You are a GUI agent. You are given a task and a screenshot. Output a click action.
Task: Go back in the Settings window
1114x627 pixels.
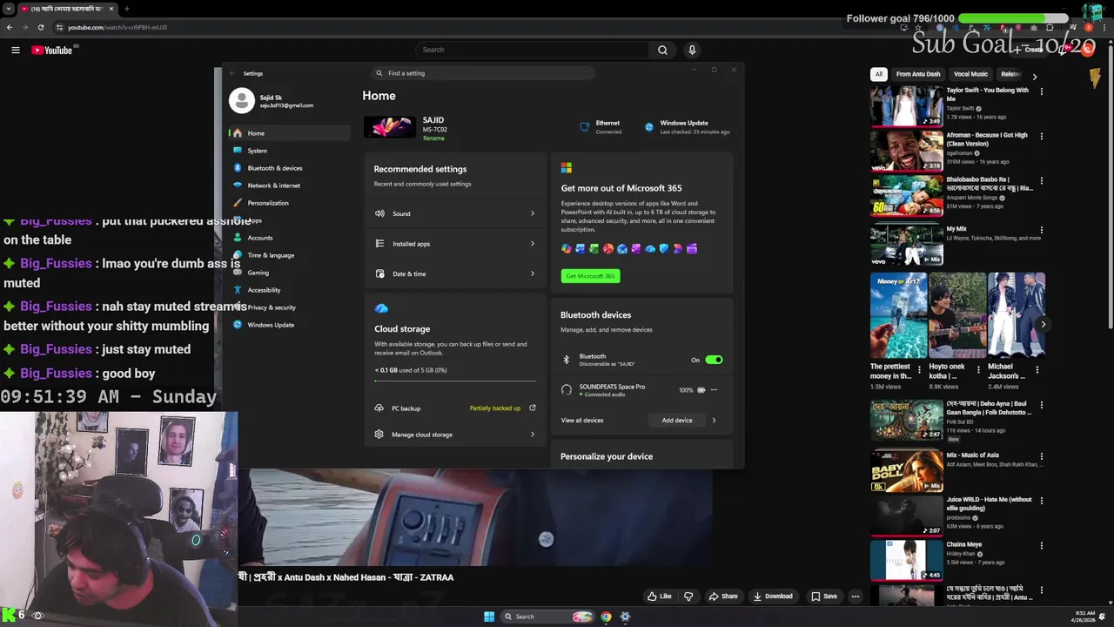tap(232, 73)
